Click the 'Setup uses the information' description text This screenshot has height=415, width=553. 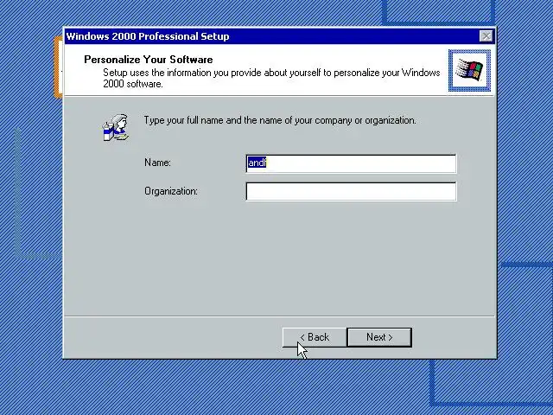point(271,78)
